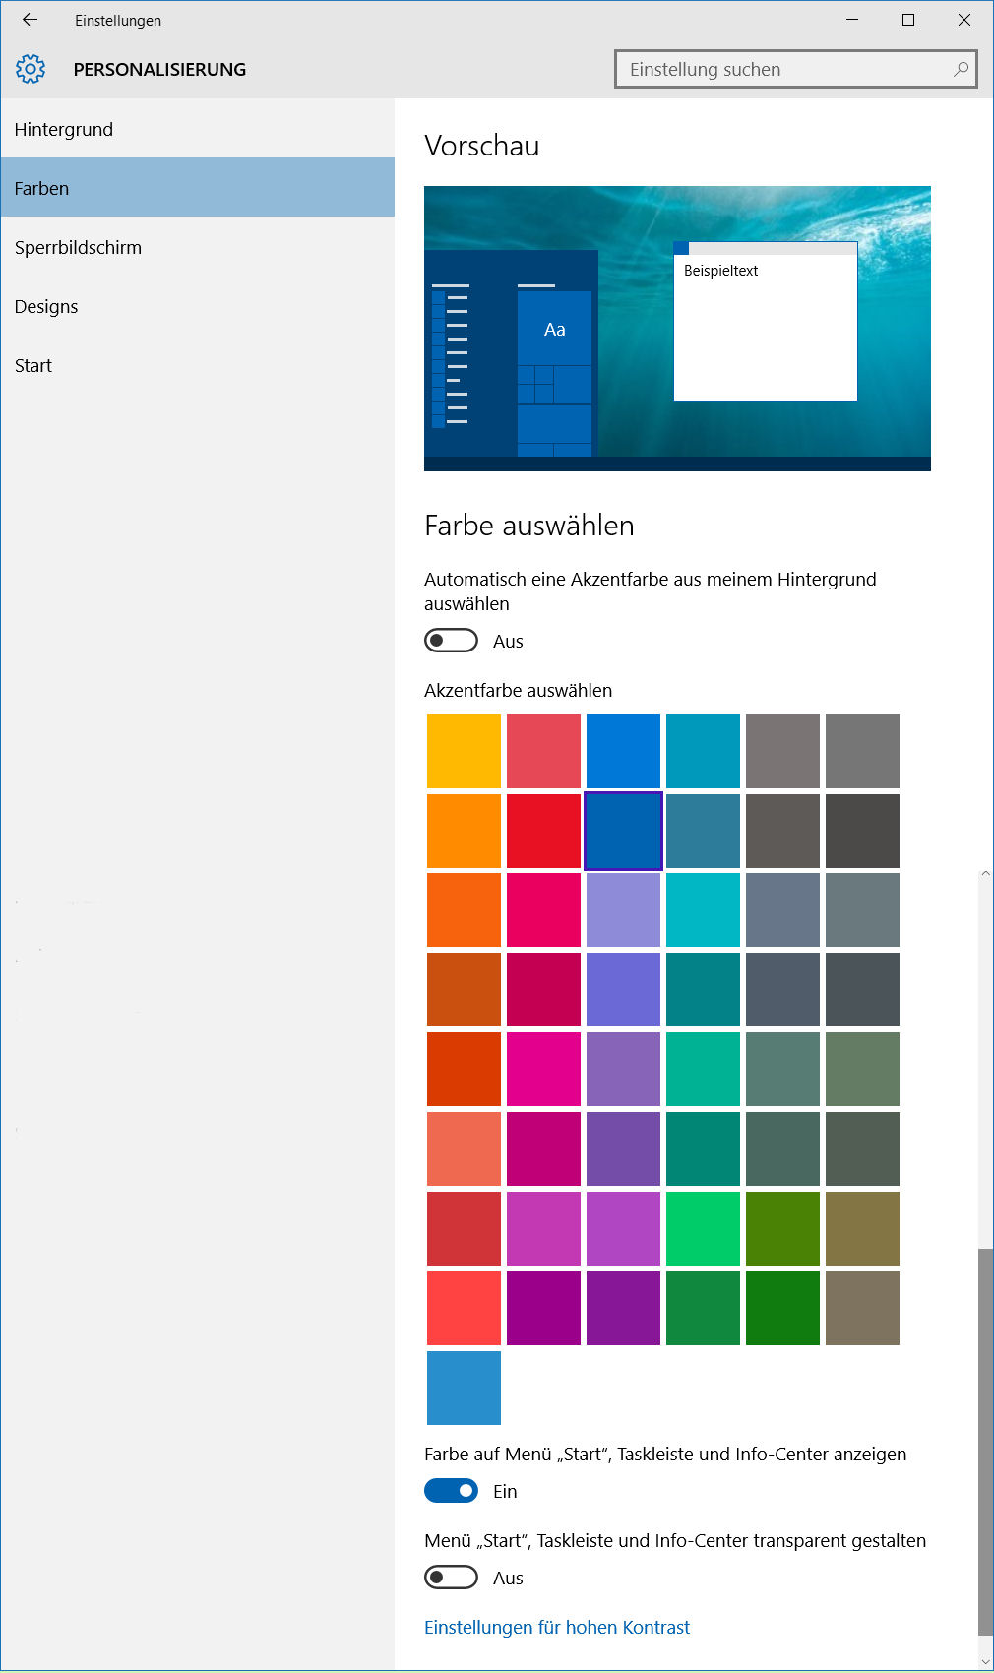
Task: Turn off color on Start and taskbar
Action: 451,1491
